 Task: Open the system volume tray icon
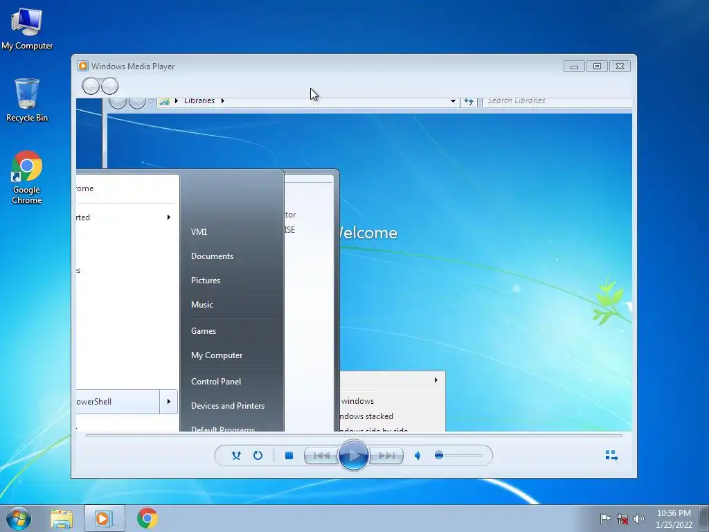coord(639,518)
